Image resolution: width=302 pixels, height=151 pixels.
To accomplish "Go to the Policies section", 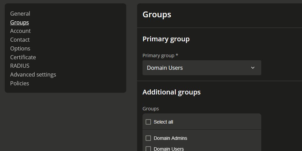I will (x=20, y=83).
